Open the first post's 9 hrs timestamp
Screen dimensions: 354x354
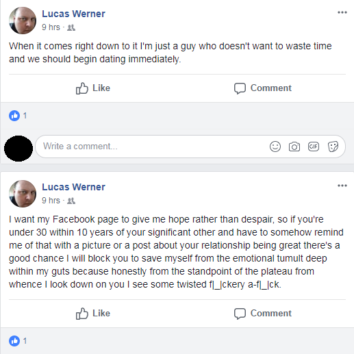(51, 27)
